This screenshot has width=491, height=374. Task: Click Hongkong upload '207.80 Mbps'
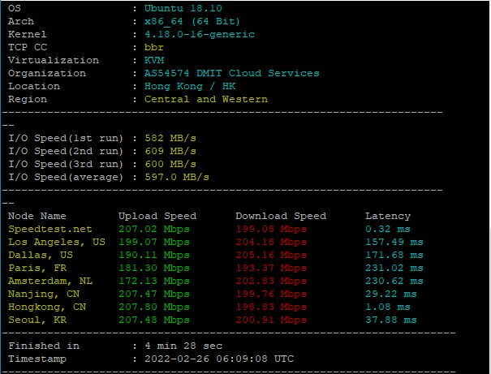point(154,307)
